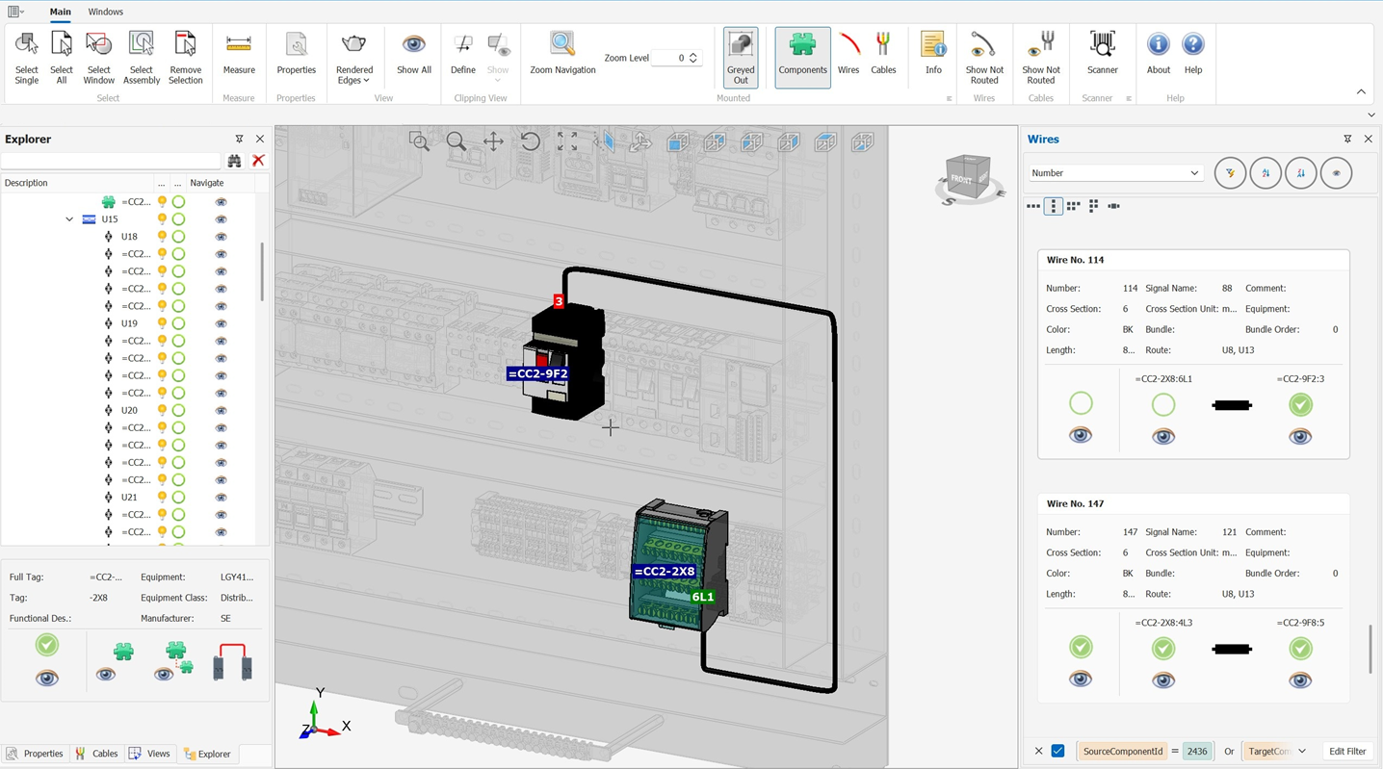
Task: Increase the Zoom Level stepper value
Action: click(x=693, y=54)
